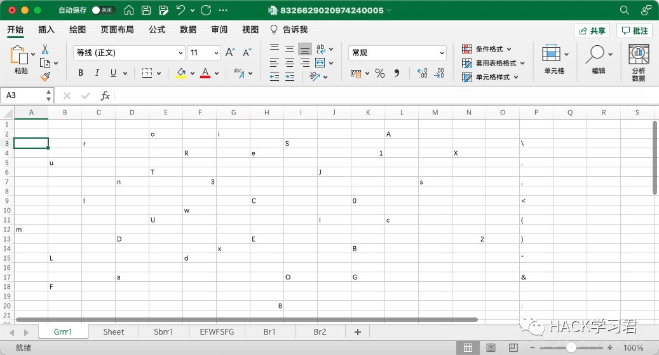Cut selection with scissors icon
The height and width of the screenshot is (355, 659).
click(x=45, y=50)
